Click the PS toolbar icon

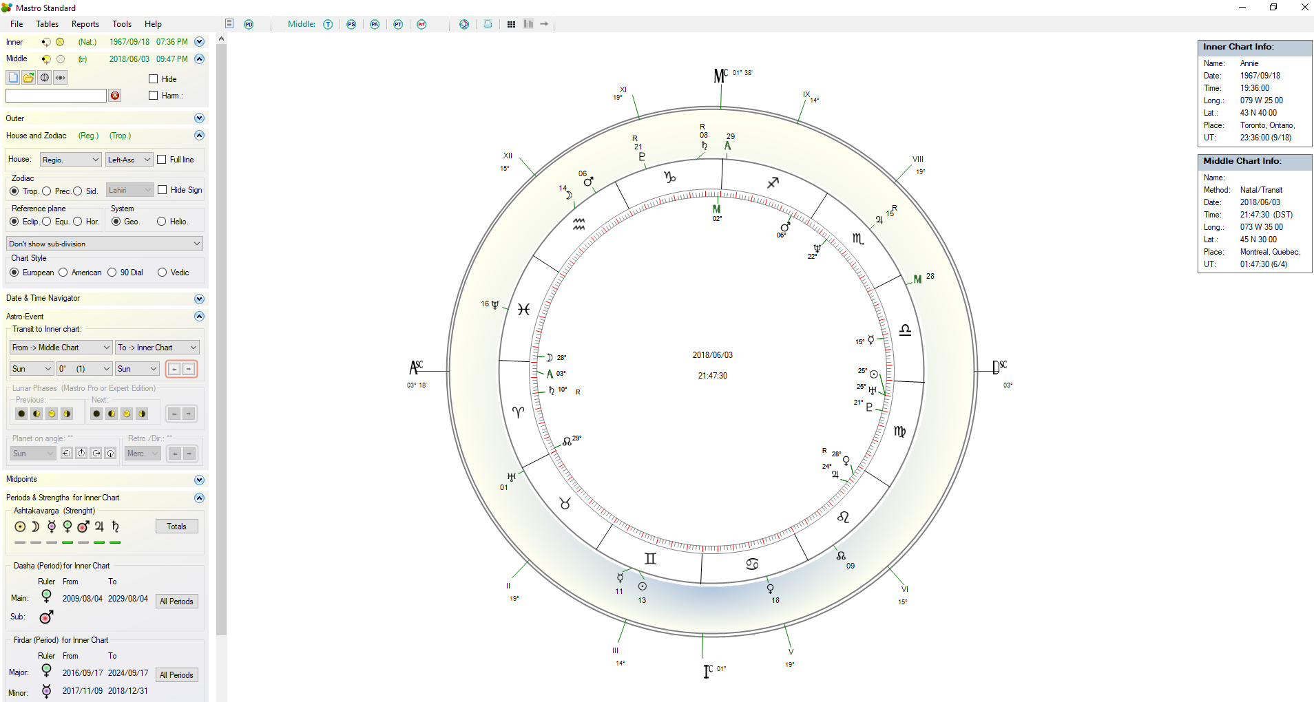coord(351,24)
